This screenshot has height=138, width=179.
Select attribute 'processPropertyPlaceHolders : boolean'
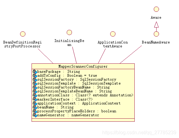tap(77, 111)
